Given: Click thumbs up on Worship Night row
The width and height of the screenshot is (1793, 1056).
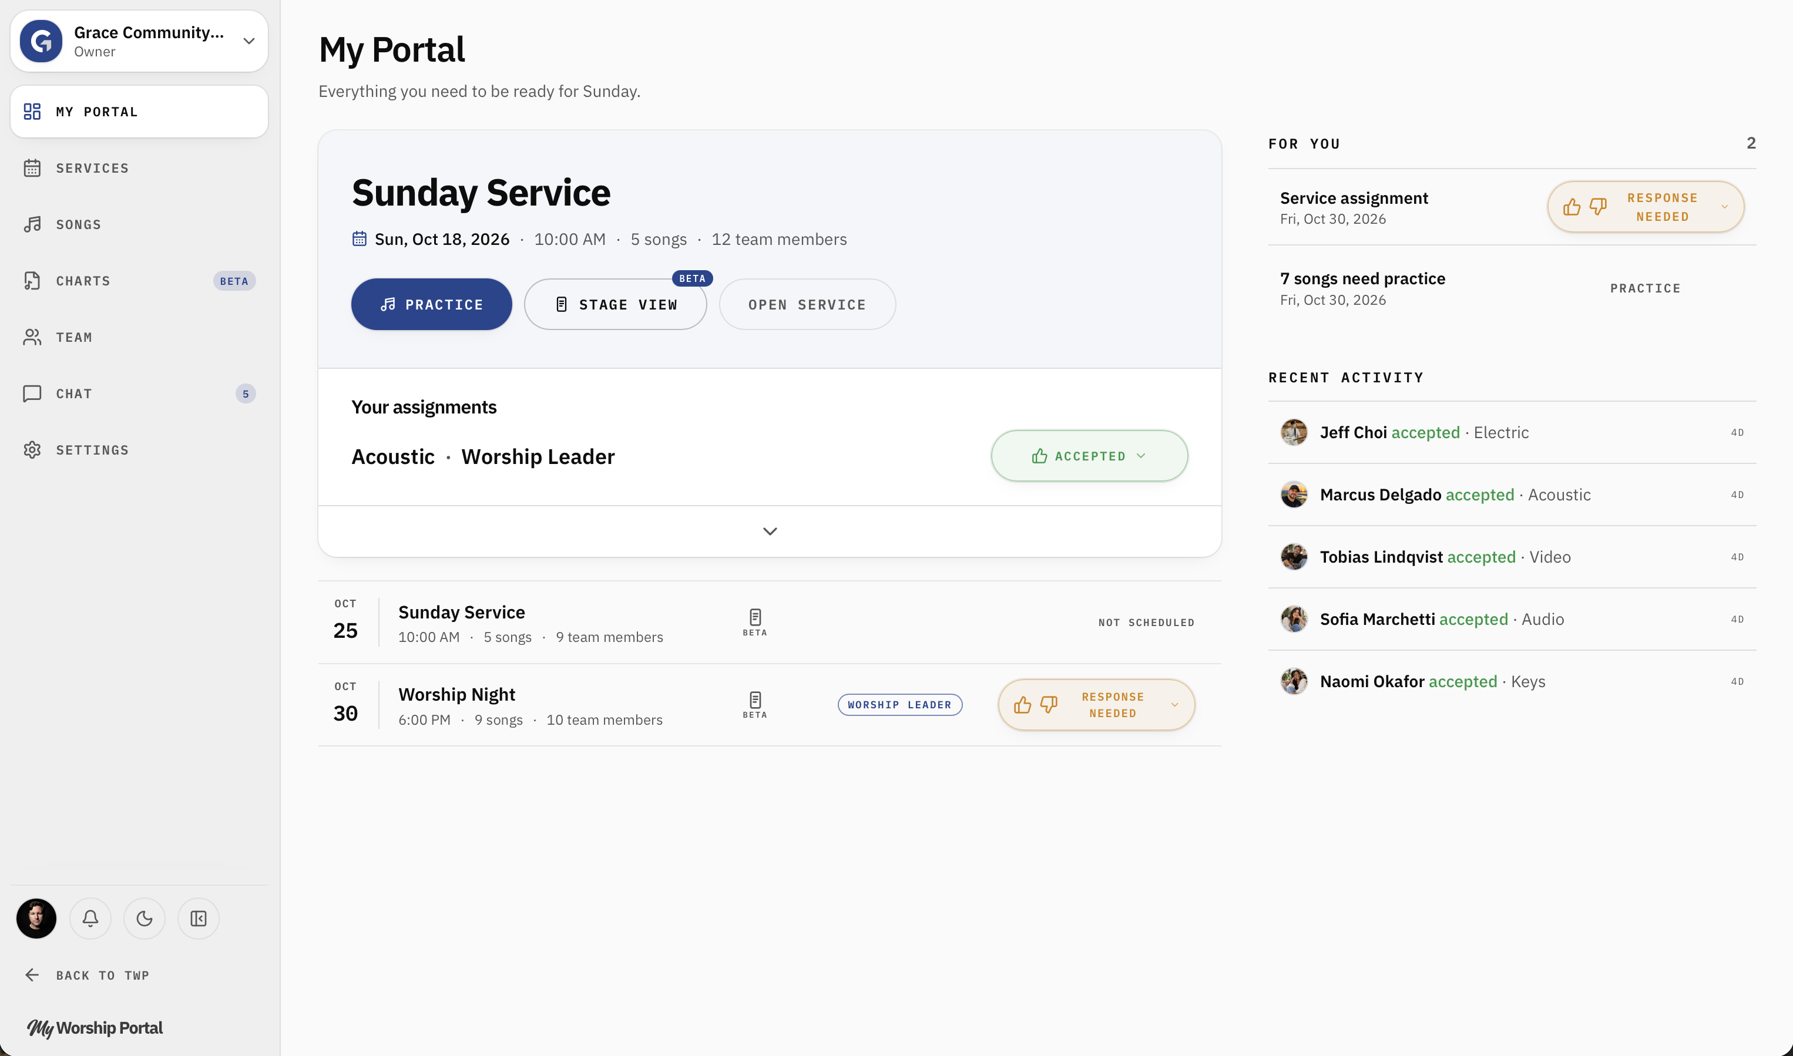Looking at the screenshot, I should pyautogui.click(x=1023, y=704).
